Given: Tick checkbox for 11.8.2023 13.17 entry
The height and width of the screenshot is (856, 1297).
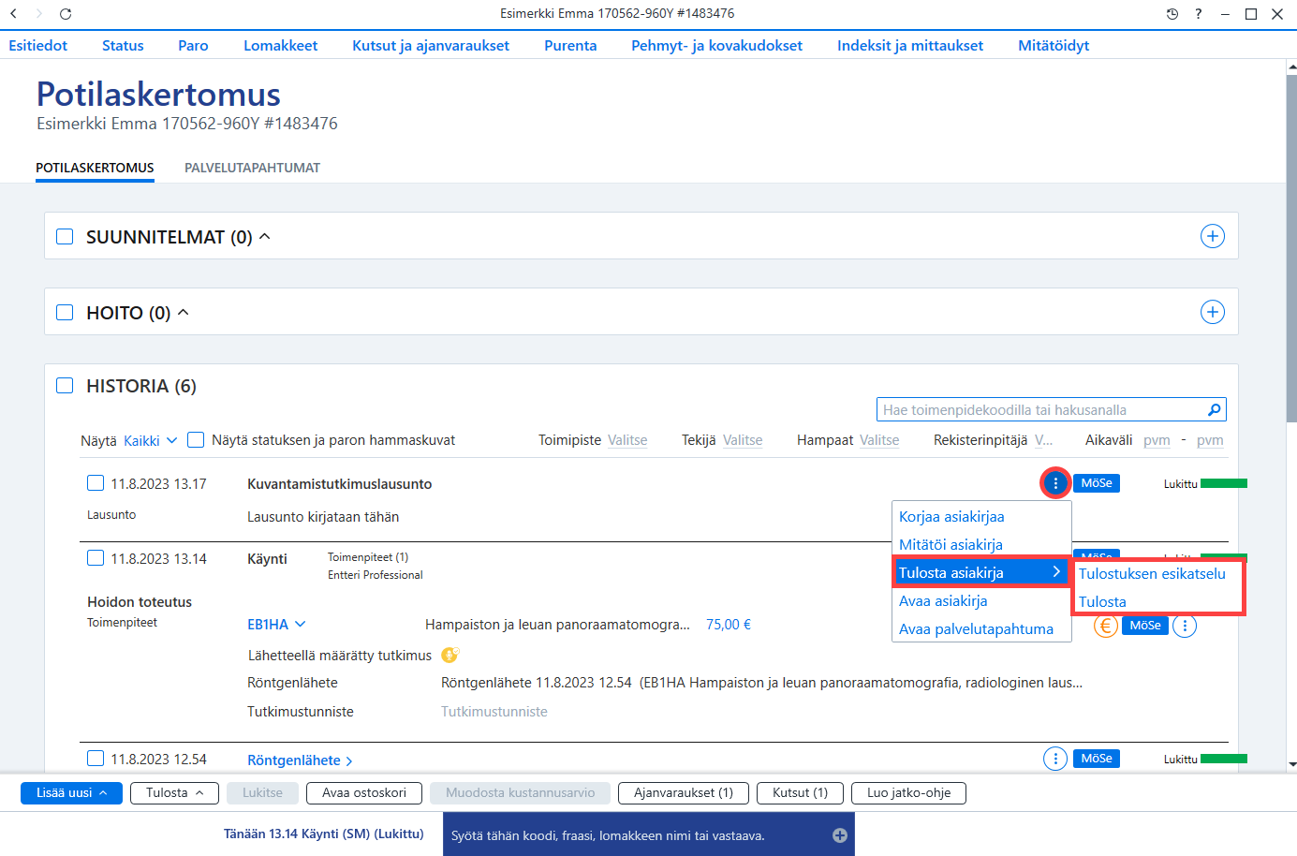Looking at the screenshot, I should click(x=96, y=483).
